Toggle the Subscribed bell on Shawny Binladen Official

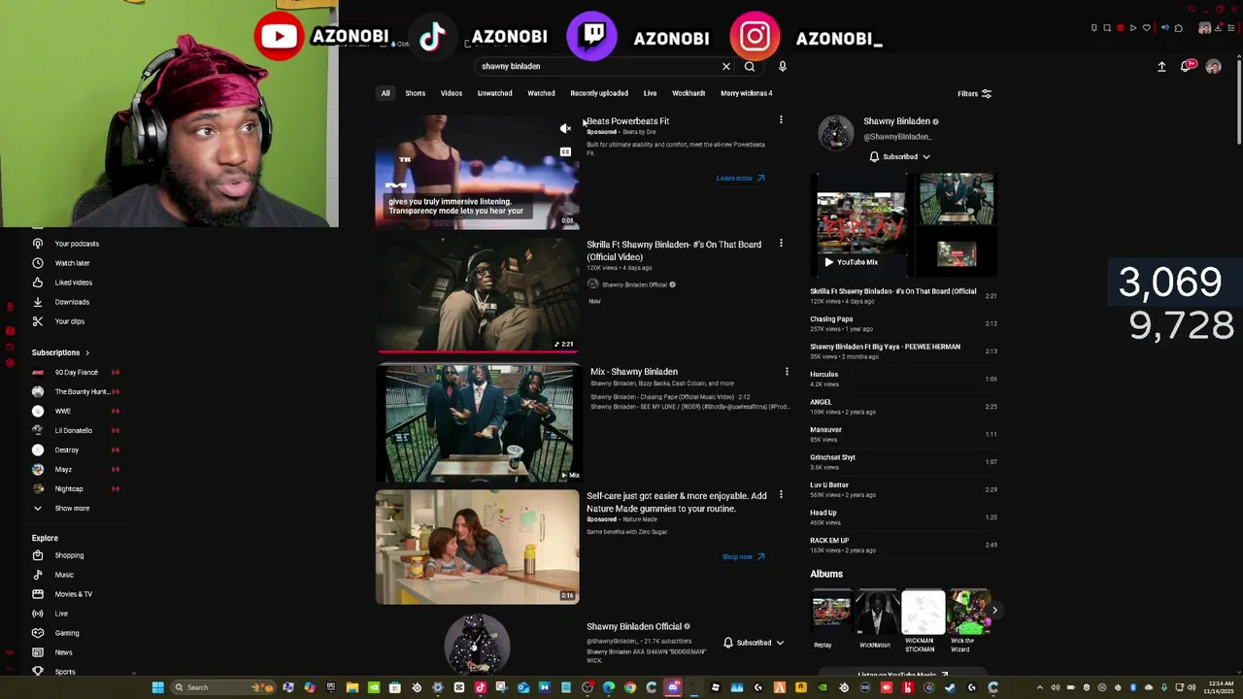728,643
